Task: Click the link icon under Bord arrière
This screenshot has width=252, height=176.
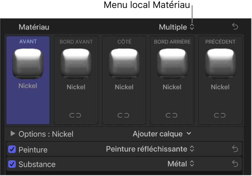Action: [172, 115]
